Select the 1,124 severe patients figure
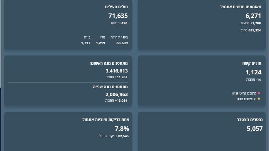Screen dimensions: 269x151 click(x=253, y=72)
